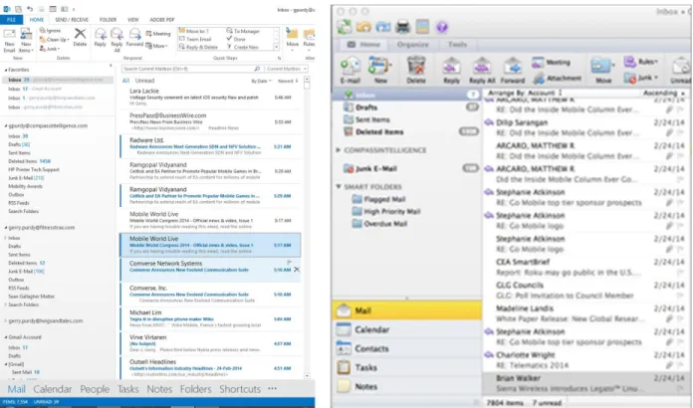Viewport: 693px width, 408px height.
Task: Click Reply in the Windows Outlook Respond group
Action: tap(101, 37)
